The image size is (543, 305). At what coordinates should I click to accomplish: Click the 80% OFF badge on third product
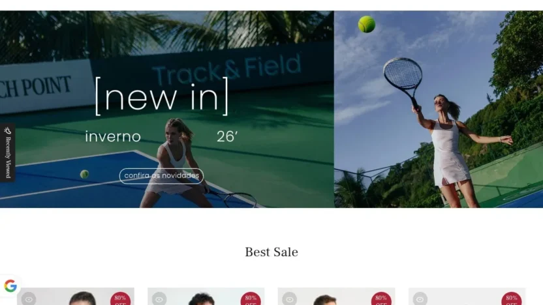point(381,298)
